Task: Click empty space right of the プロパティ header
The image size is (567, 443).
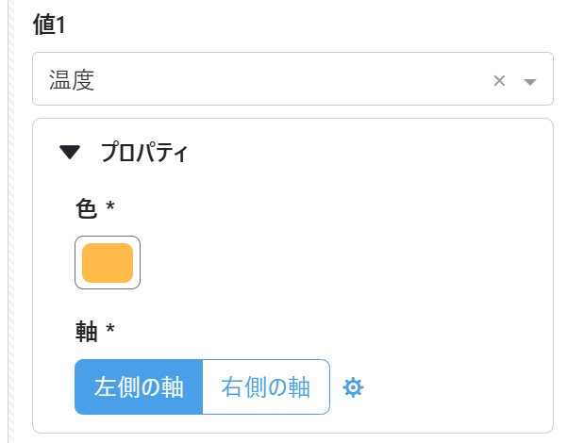Action: (377, 152)
